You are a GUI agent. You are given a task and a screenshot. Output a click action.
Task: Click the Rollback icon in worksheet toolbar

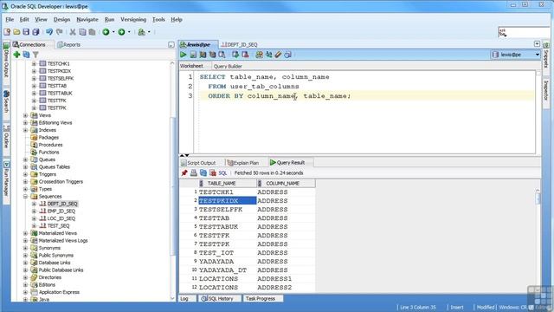click(x=245, y=55)
